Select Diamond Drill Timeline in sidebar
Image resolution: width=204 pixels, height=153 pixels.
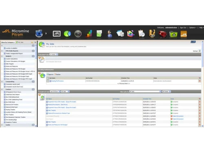12,104
